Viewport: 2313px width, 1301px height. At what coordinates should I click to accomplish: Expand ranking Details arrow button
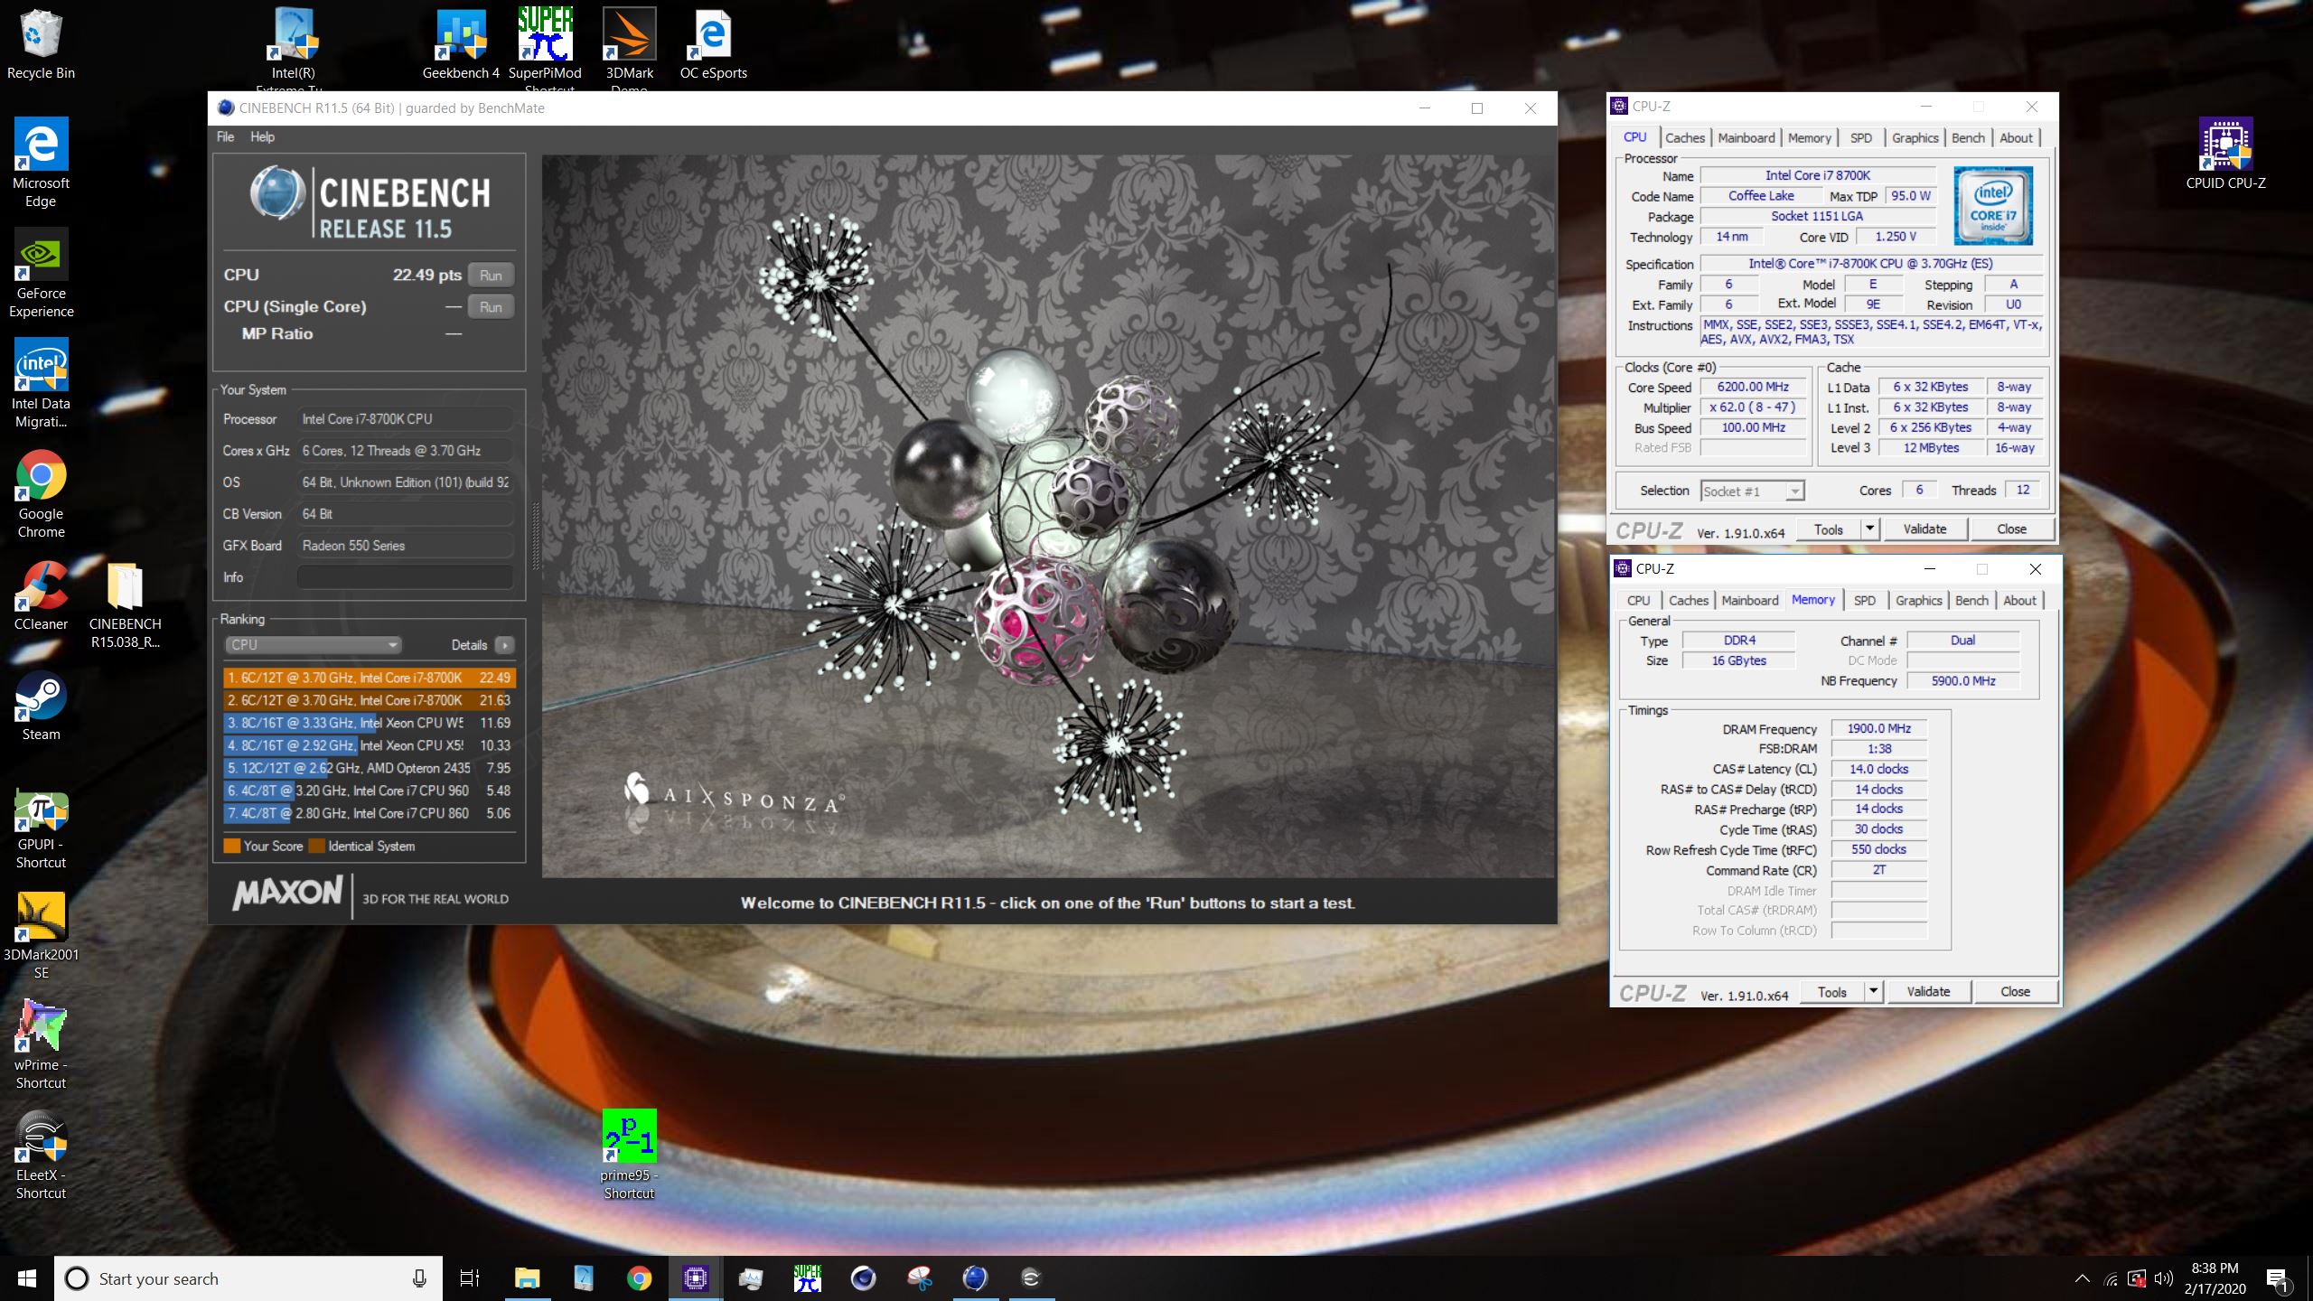pyautogui.click(x=505, y=644)
